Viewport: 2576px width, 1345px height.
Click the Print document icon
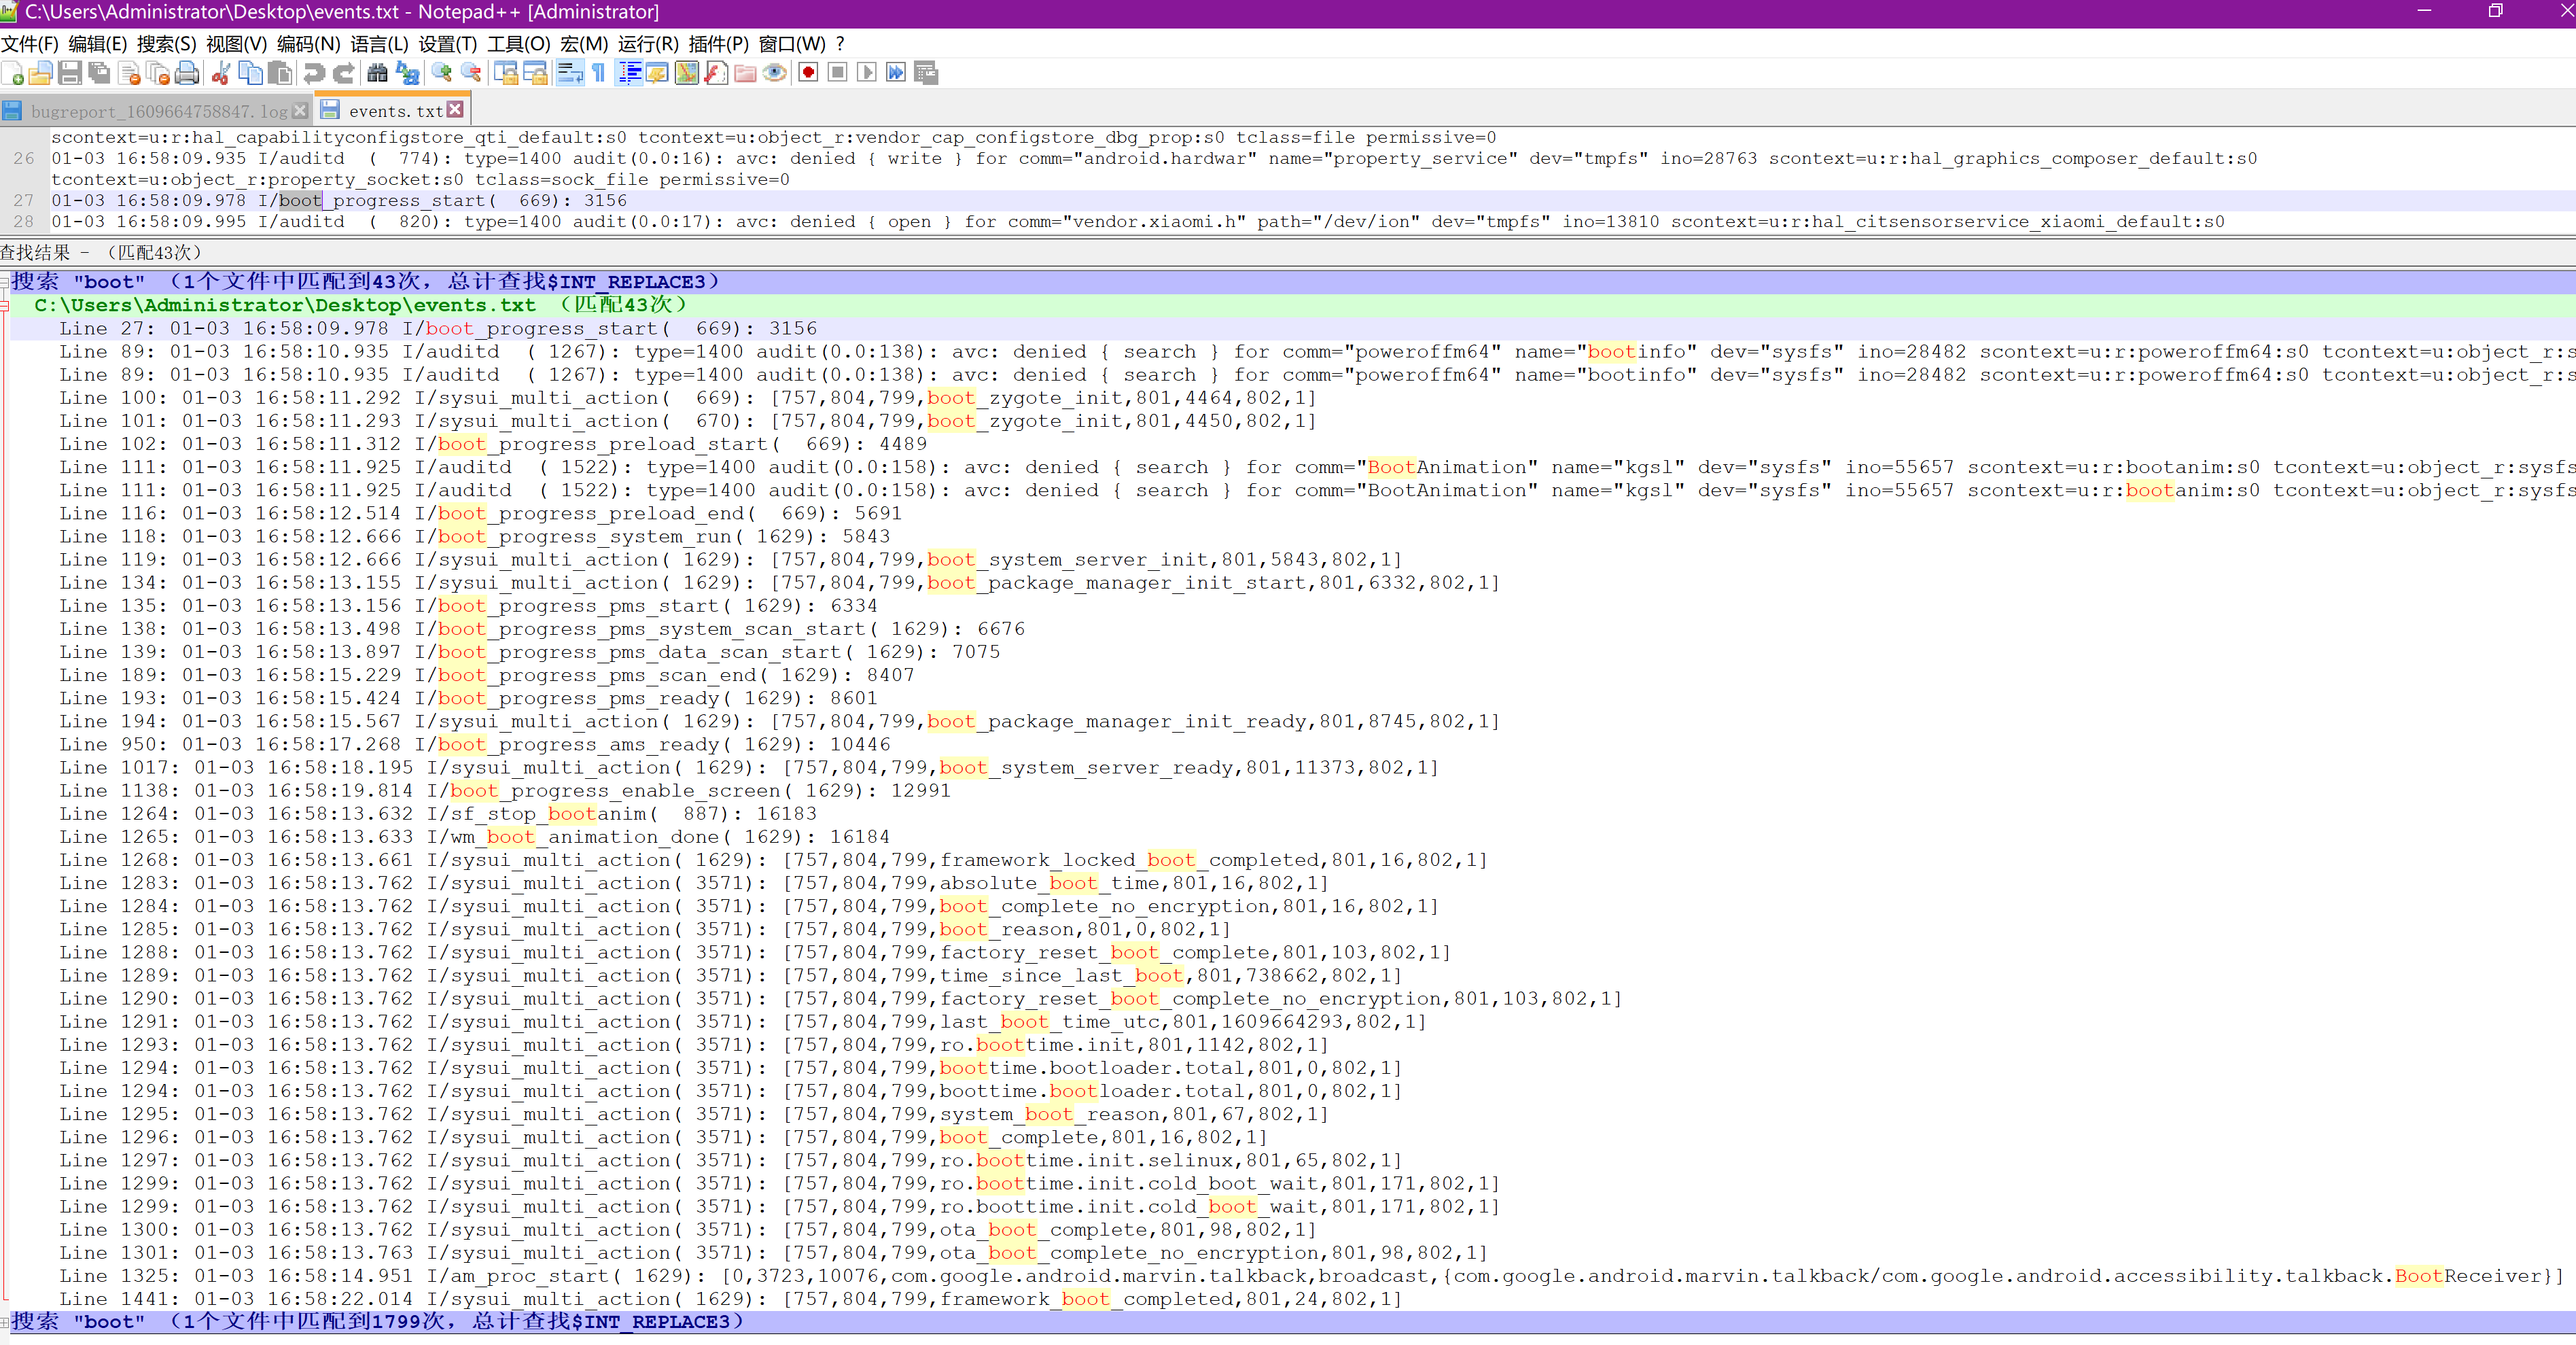[187, 73]
